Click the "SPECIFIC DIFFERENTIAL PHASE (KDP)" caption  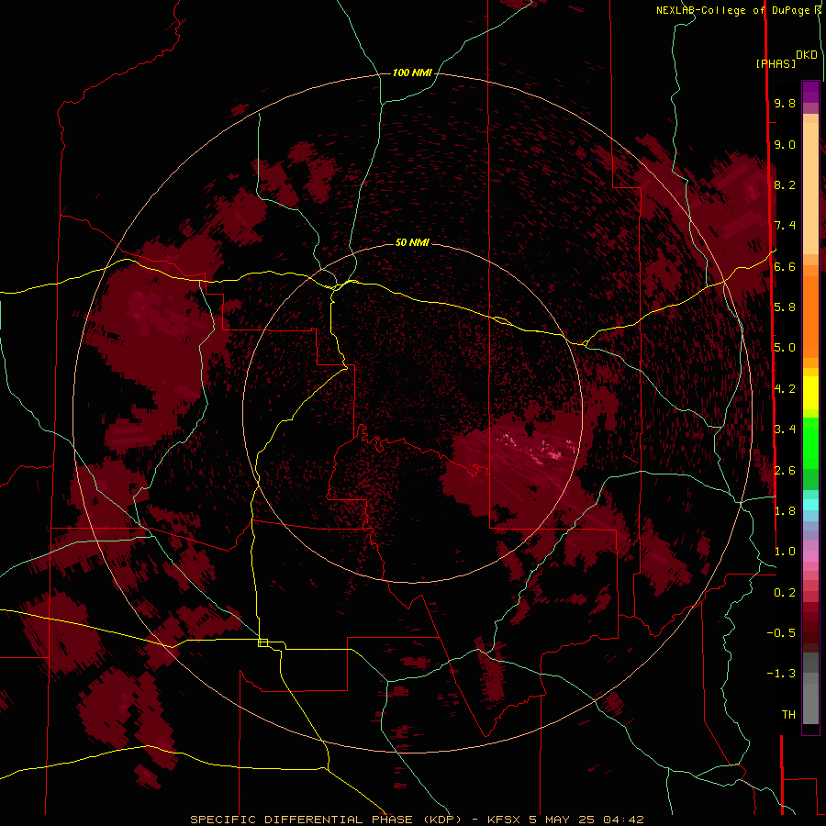(327, 820)
